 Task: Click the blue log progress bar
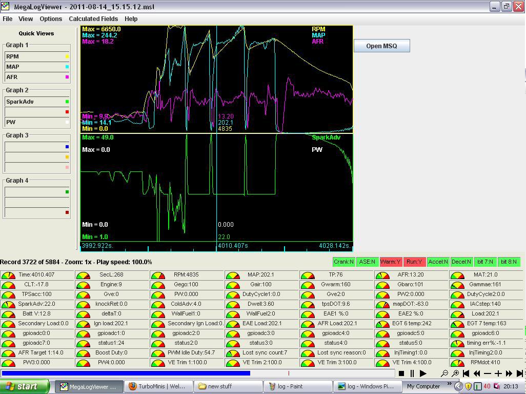pyautogui.click(x=126, y=373)
